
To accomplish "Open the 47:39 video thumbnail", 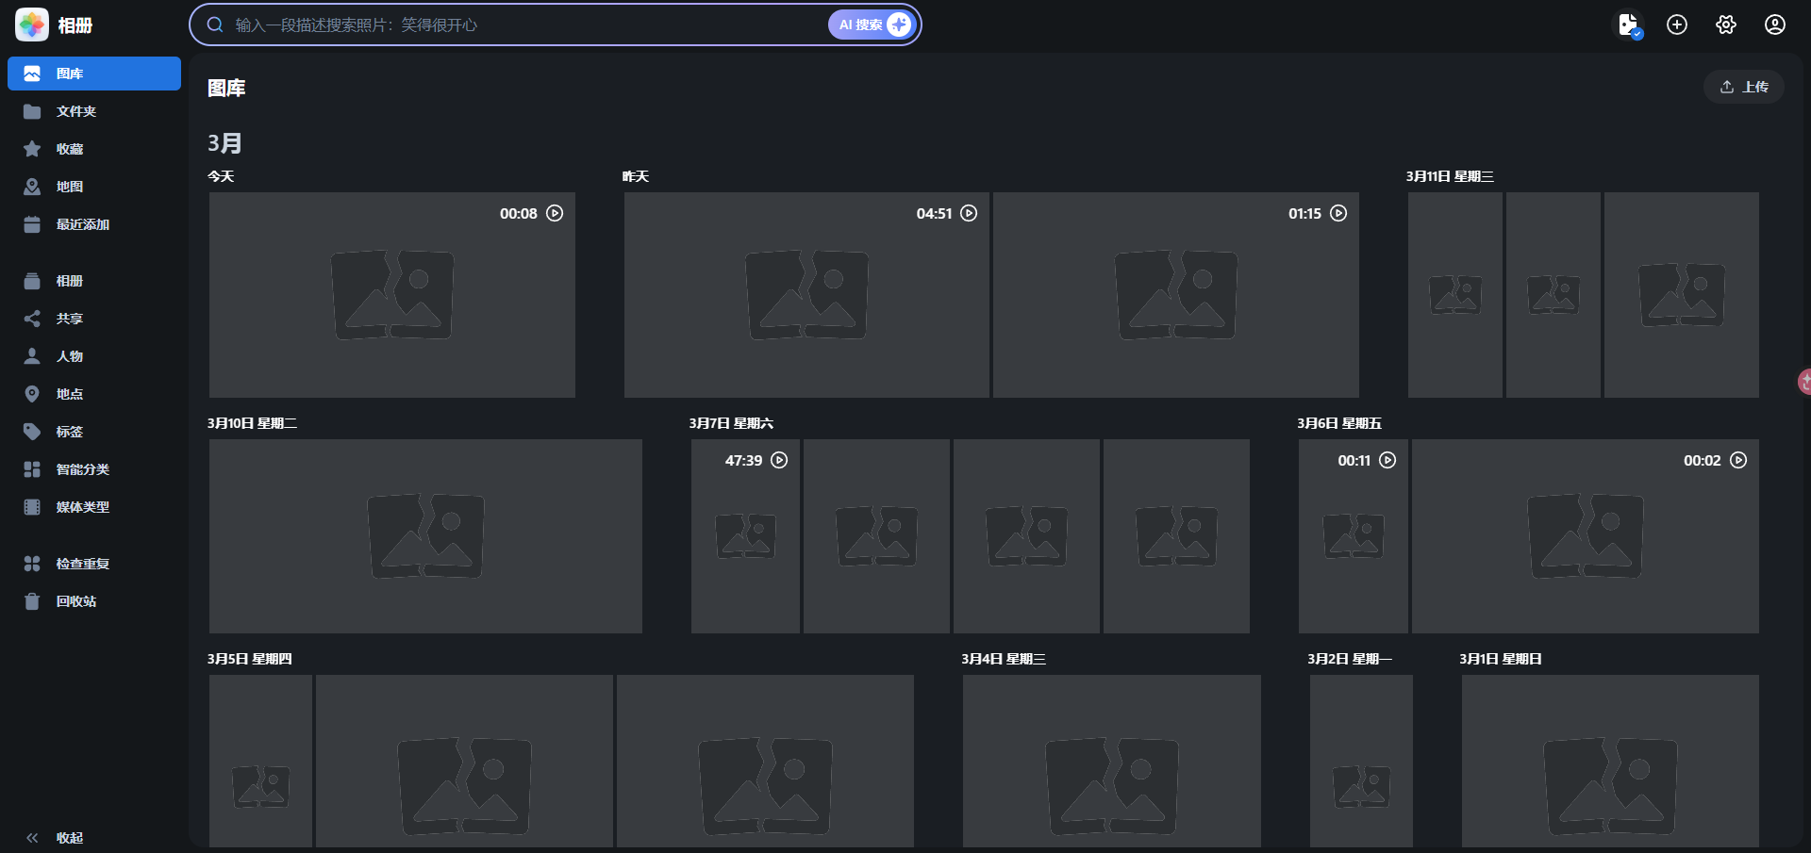I will coord(745,536).
